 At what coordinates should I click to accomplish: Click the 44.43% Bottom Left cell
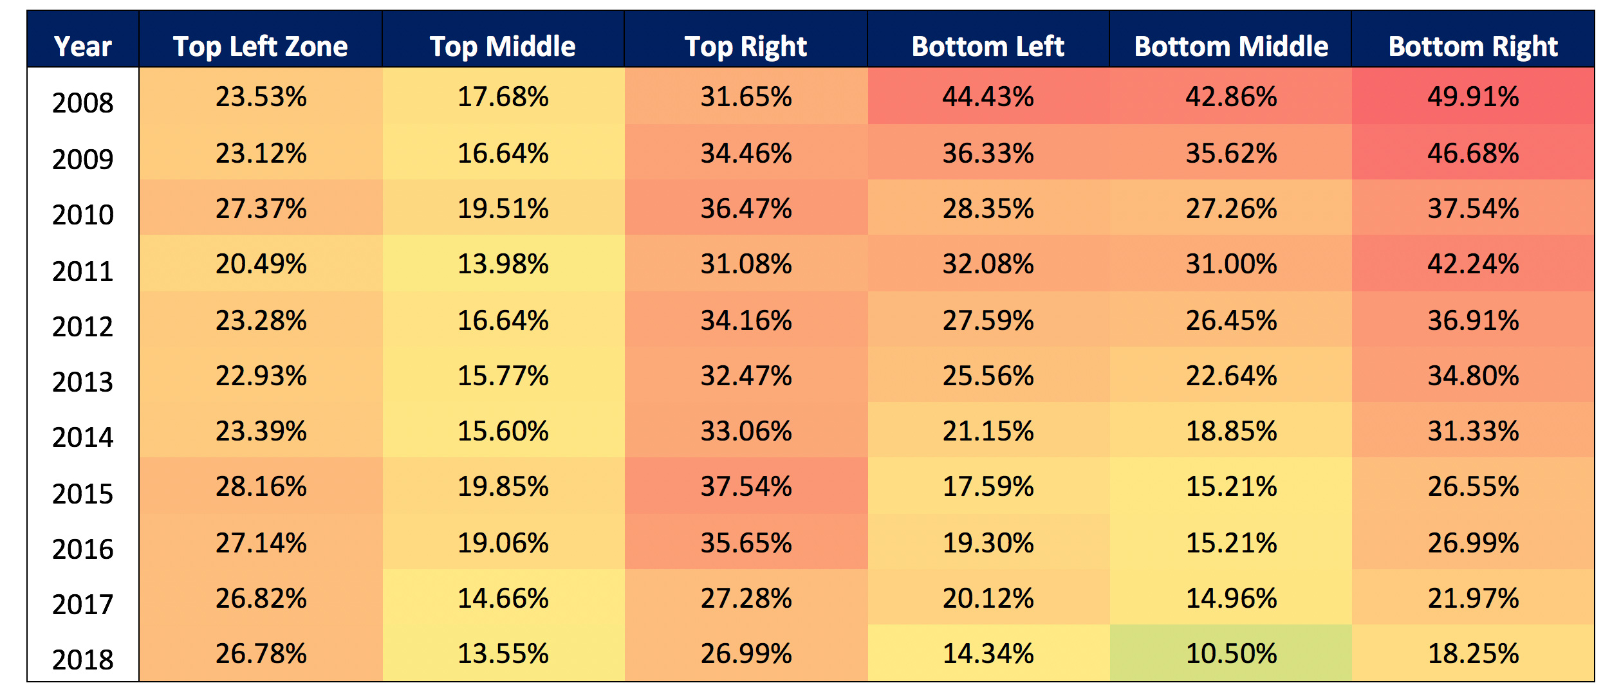(988, 96)
